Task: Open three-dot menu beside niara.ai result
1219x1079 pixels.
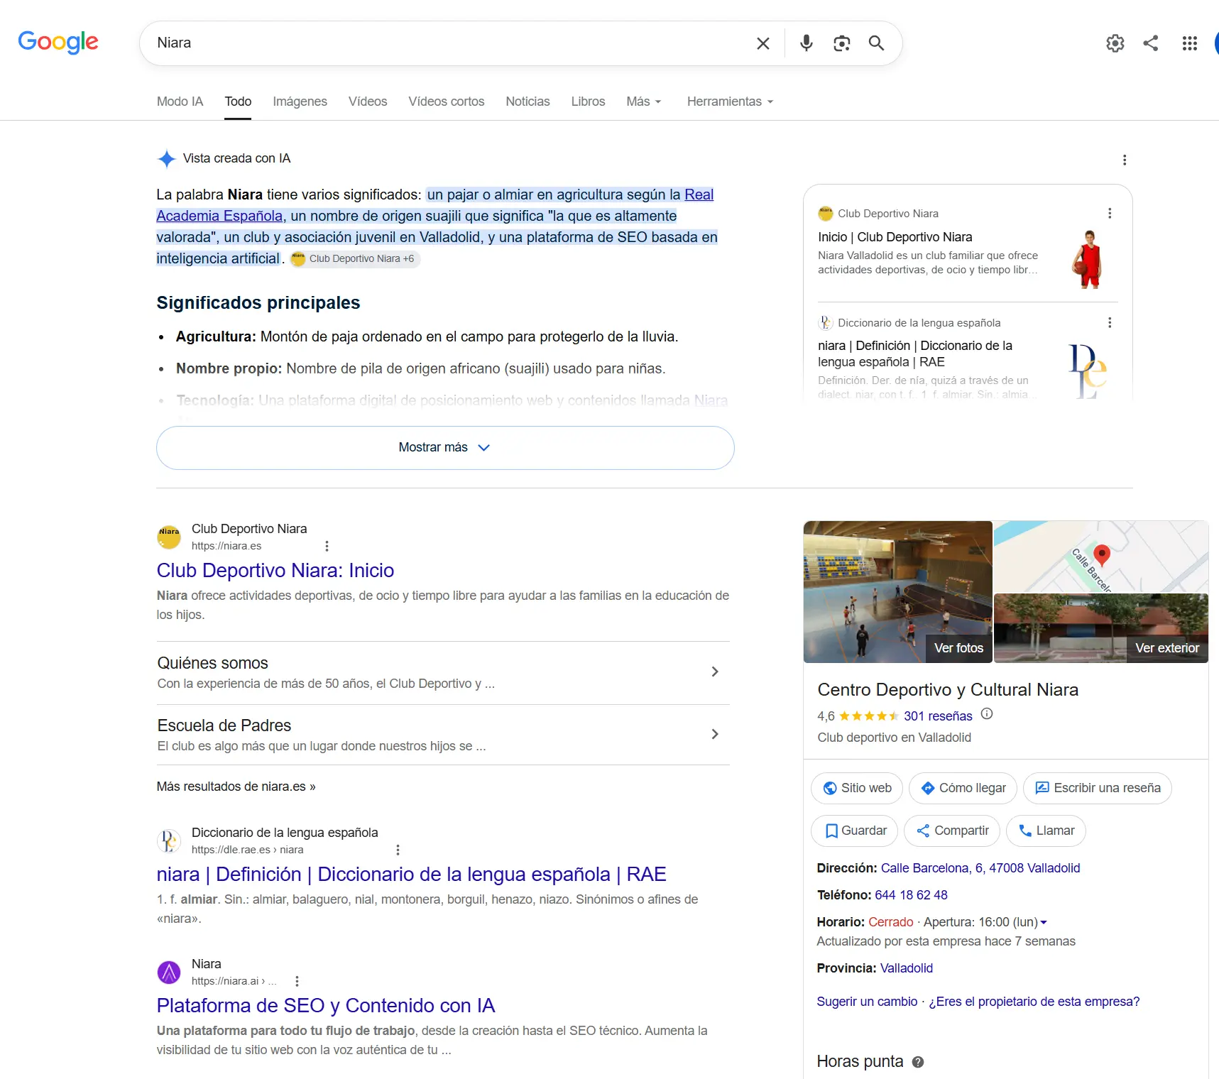Action: click(x=297, y=981)
